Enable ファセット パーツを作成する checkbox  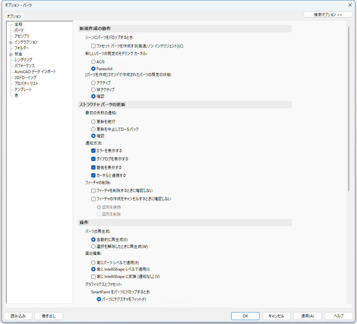94,46
